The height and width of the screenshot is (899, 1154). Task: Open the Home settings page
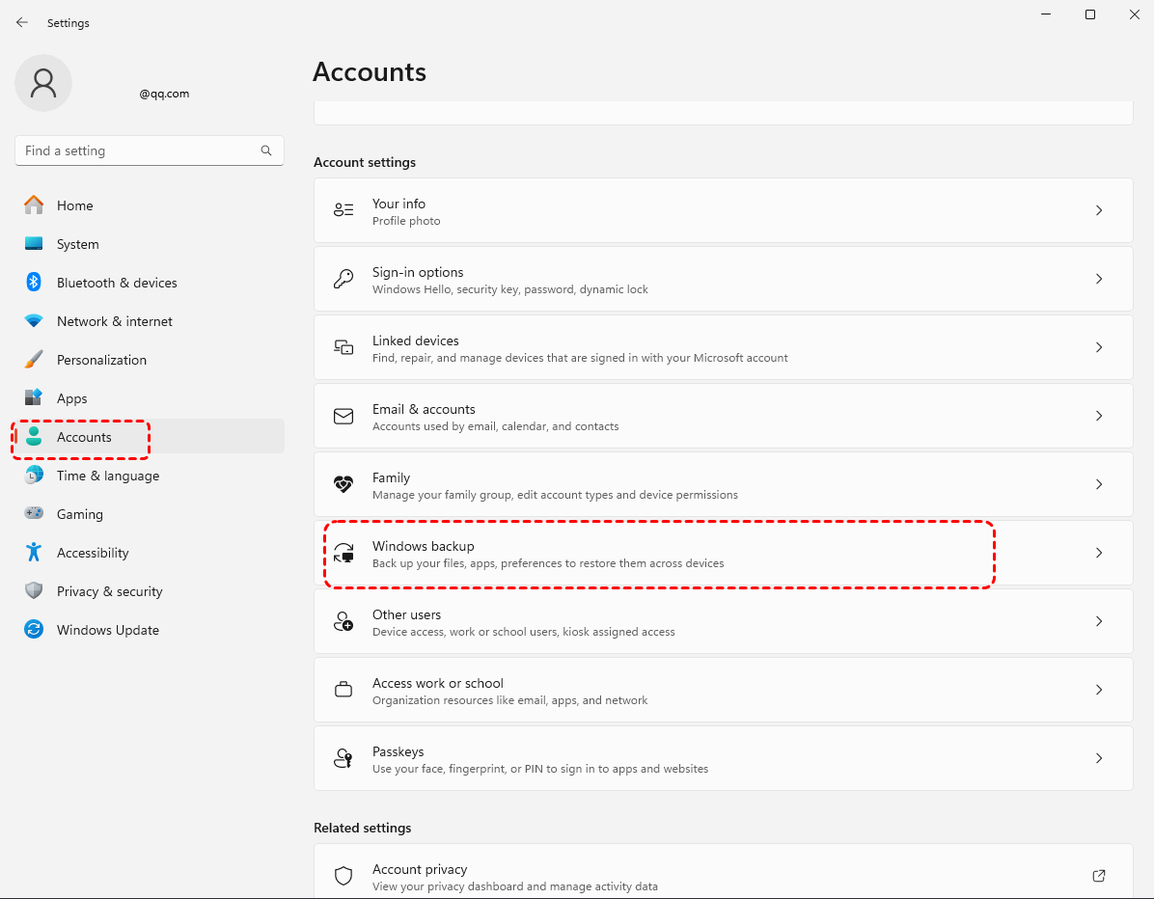click(x=150, y=205)
